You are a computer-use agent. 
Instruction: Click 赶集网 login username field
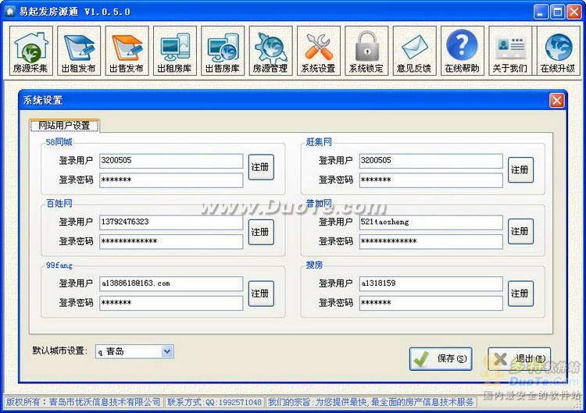pyautogui.click(x=431, y=161)
